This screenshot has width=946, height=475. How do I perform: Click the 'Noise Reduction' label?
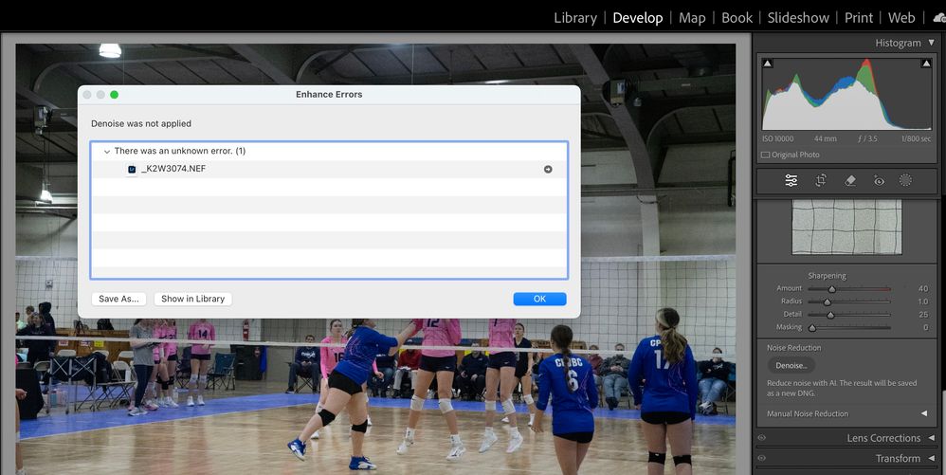pyautogui.click(x=794, y=348)
